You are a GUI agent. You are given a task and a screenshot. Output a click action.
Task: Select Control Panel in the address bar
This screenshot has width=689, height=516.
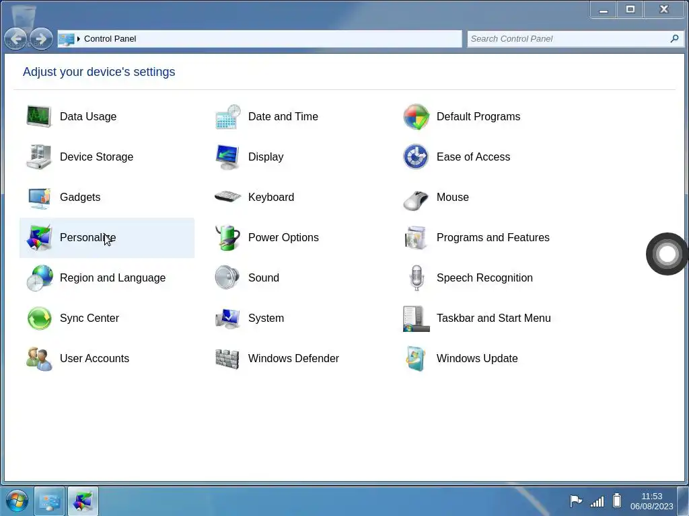[110, 39]
